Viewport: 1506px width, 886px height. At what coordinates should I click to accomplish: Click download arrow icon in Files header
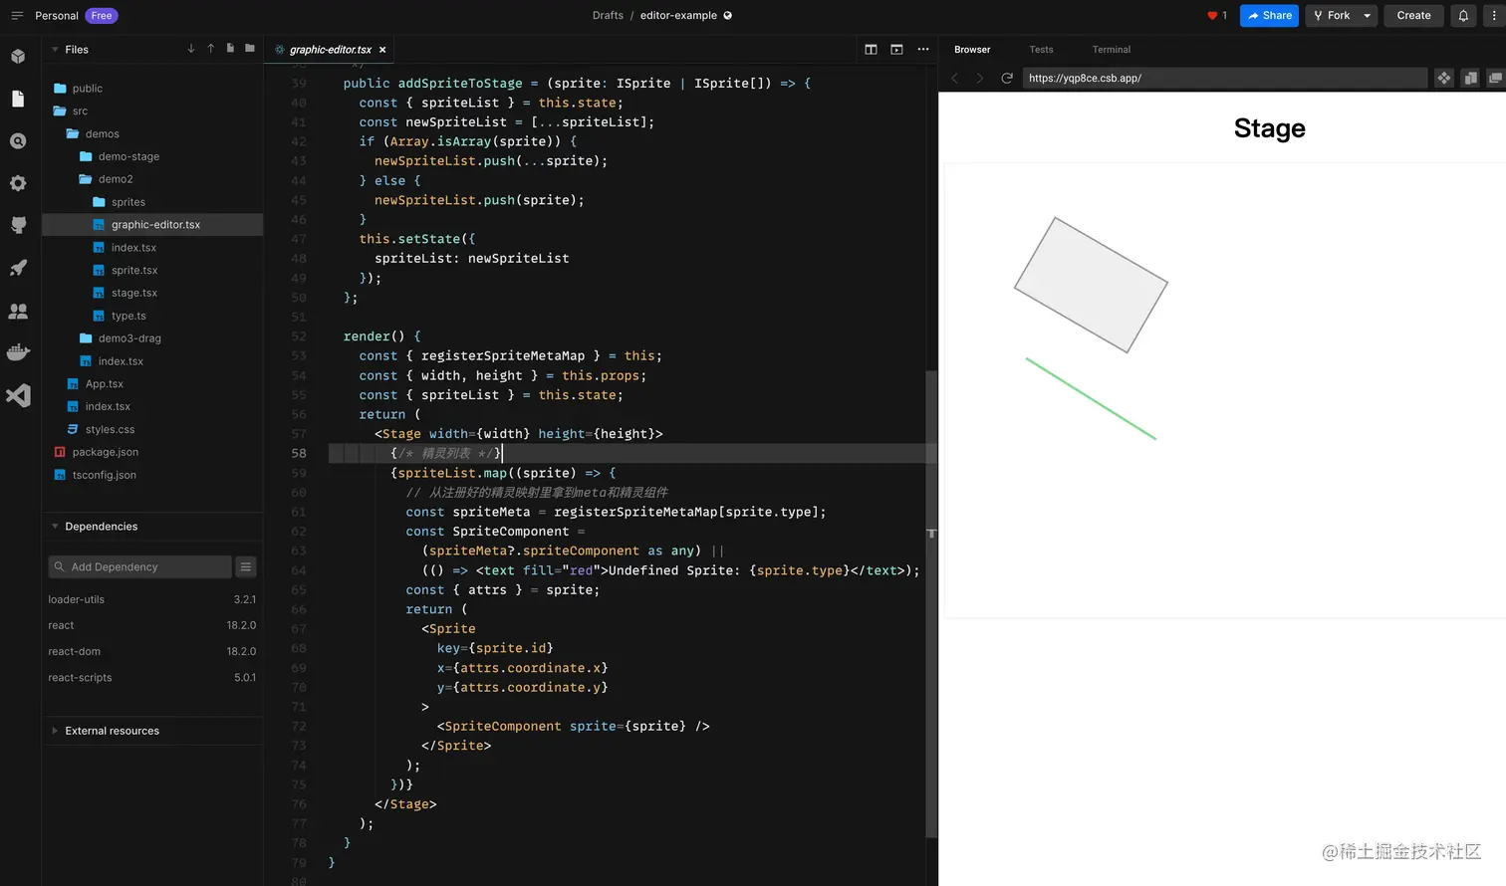pos(191,49)
